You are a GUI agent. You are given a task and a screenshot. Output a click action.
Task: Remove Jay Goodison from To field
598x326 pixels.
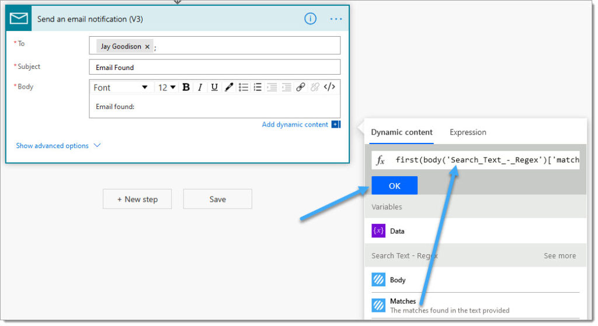(x=147, y=47)
